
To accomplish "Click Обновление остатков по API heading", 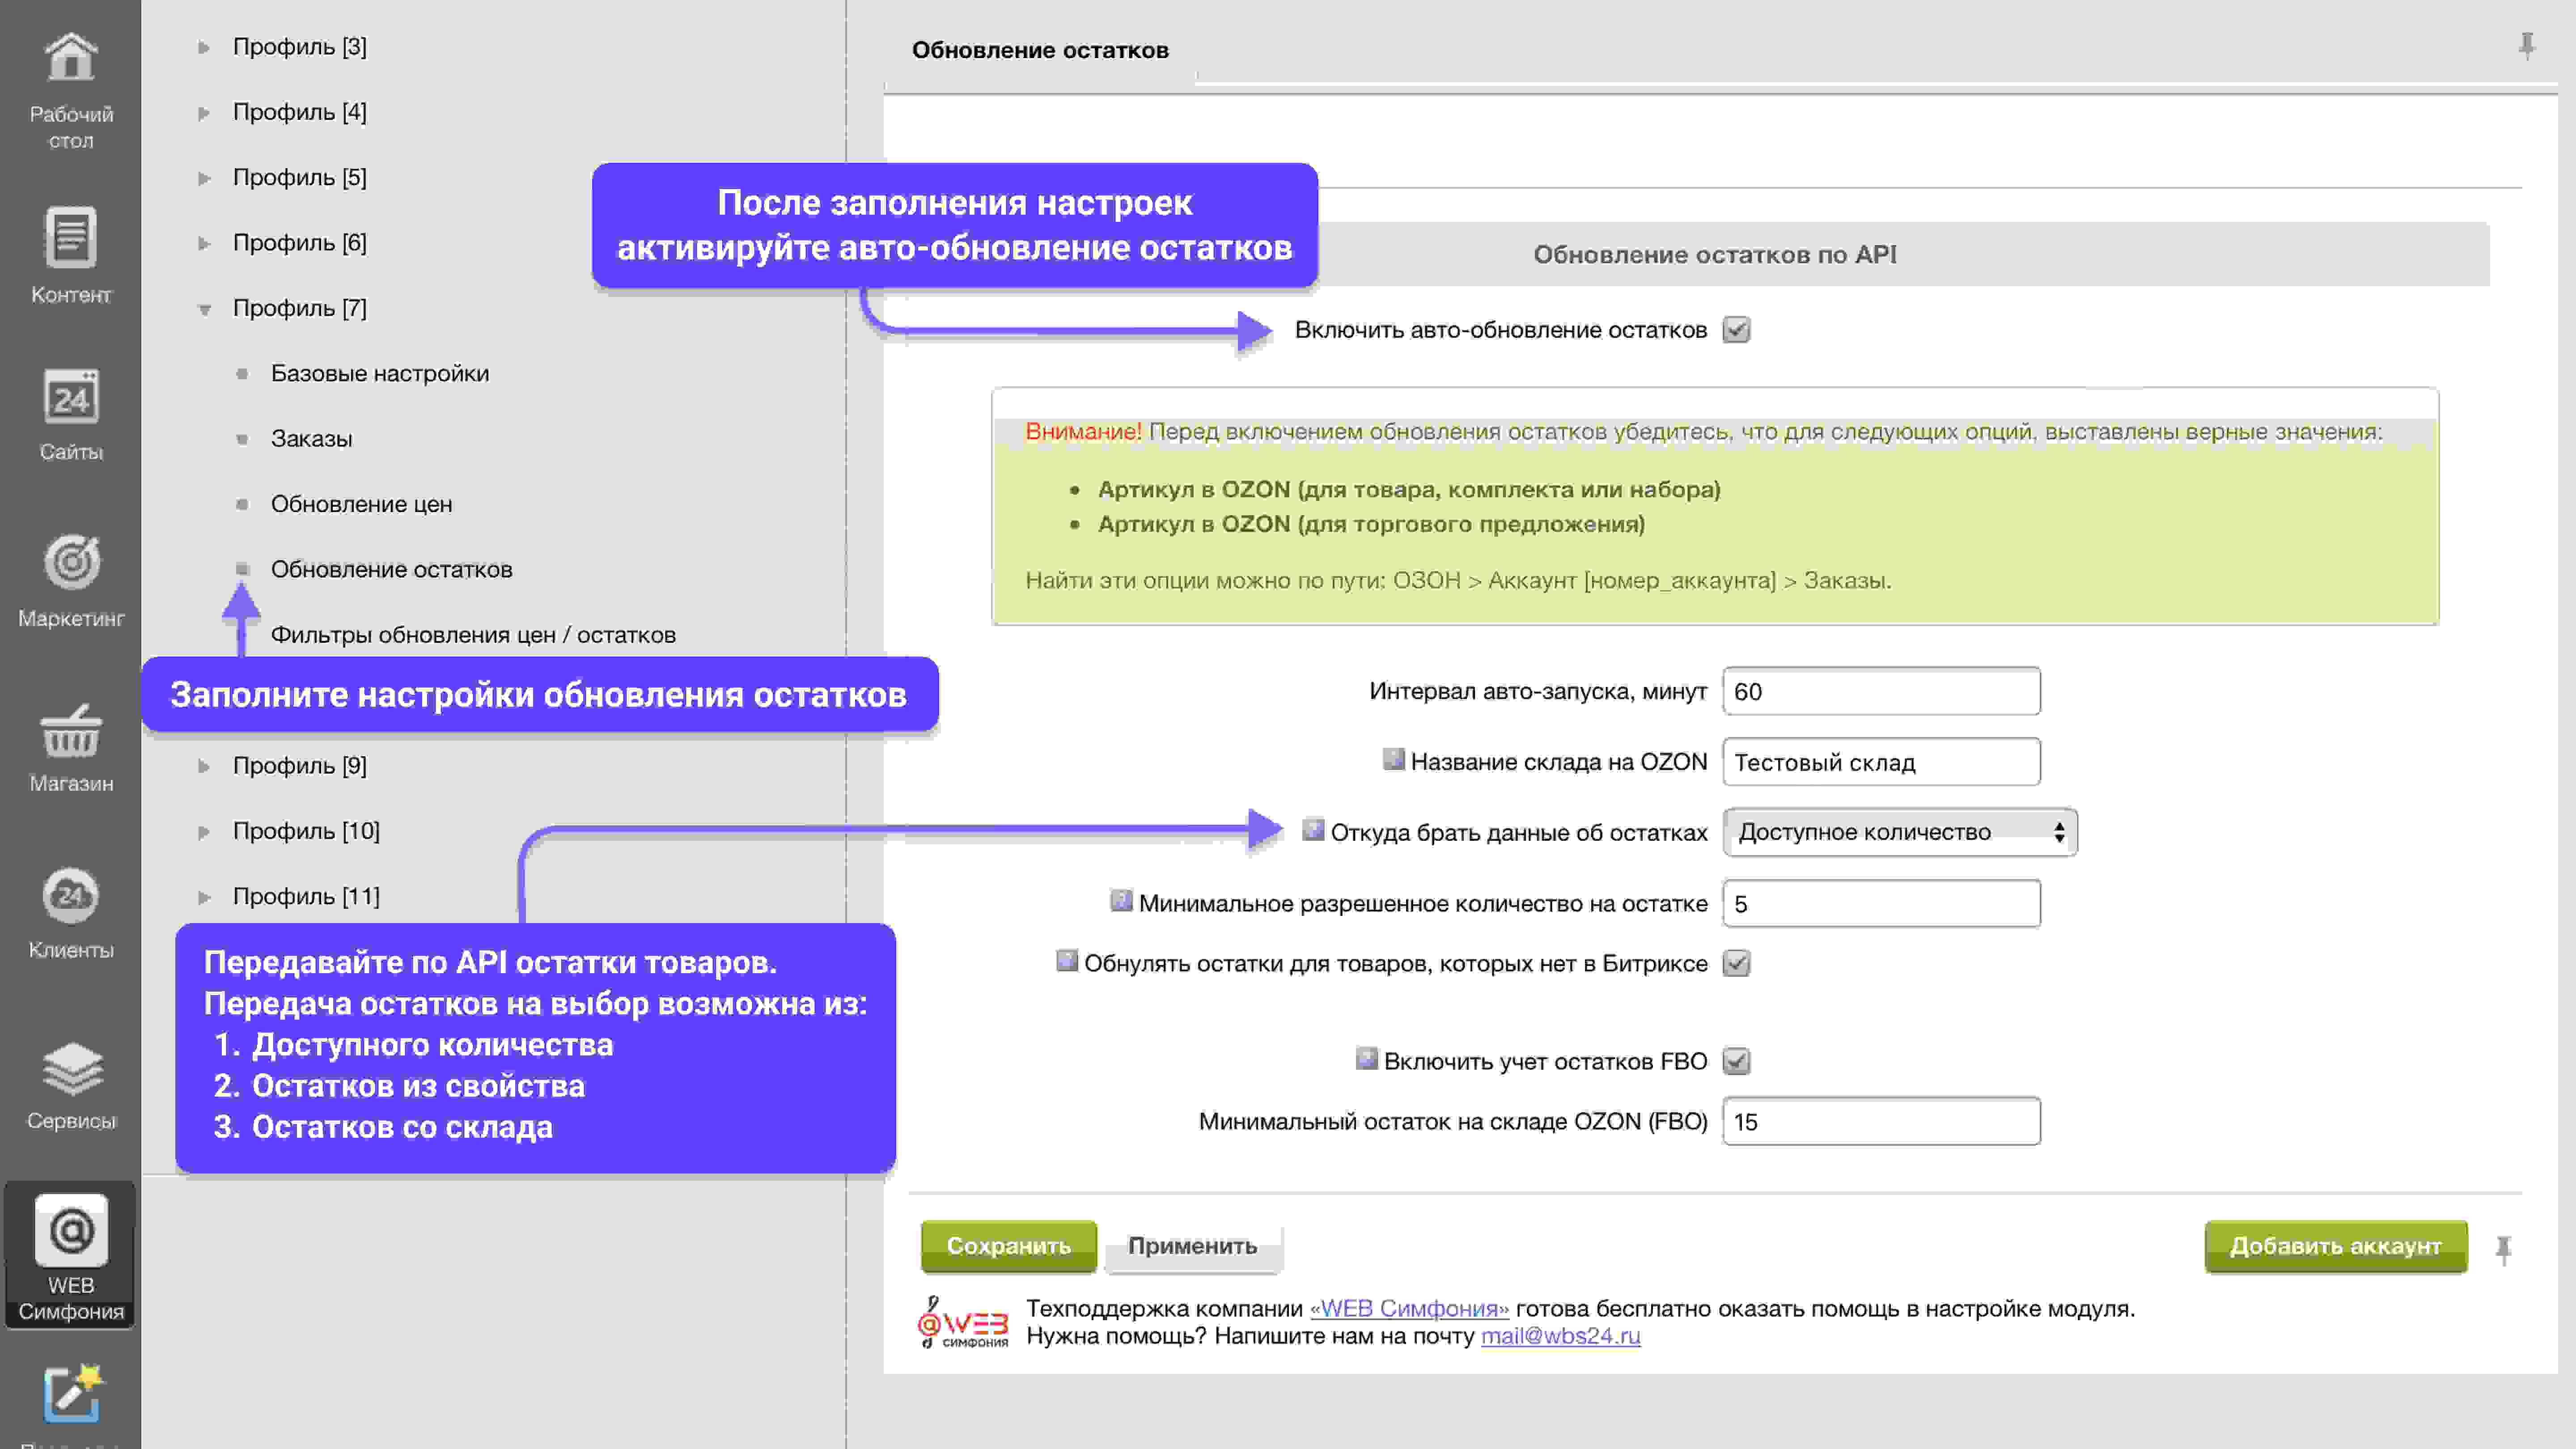I will pos(1714,254).
